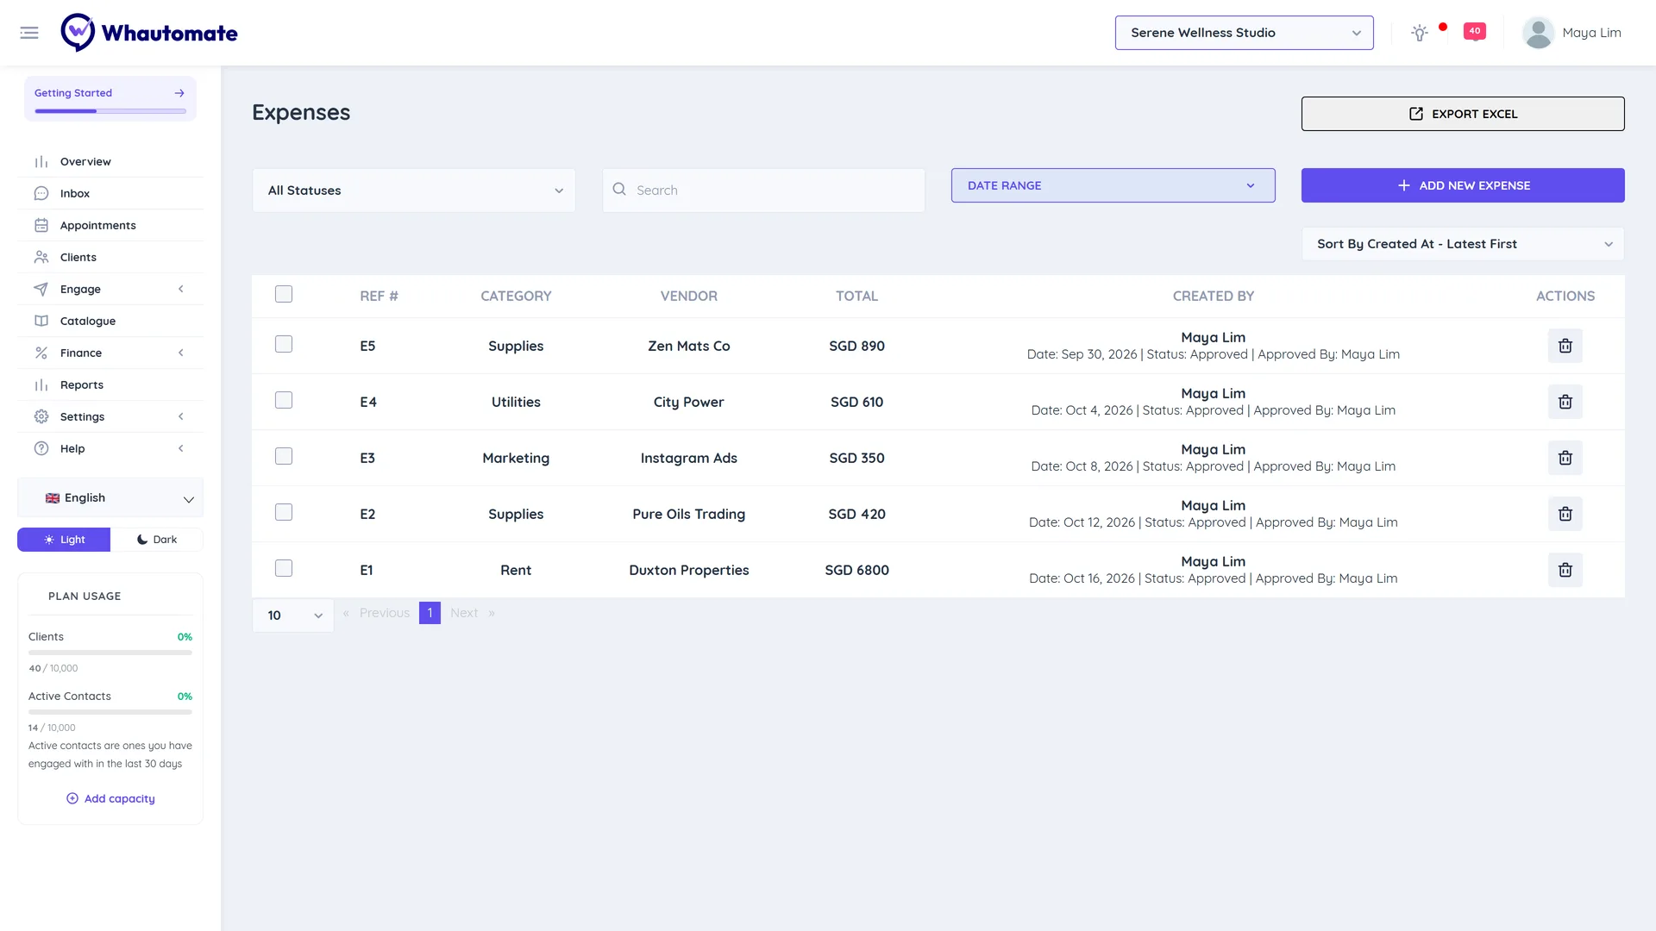1656x931 pixels.
Task: Click the Getting Started arrow icon
Action: click(179, 93)
